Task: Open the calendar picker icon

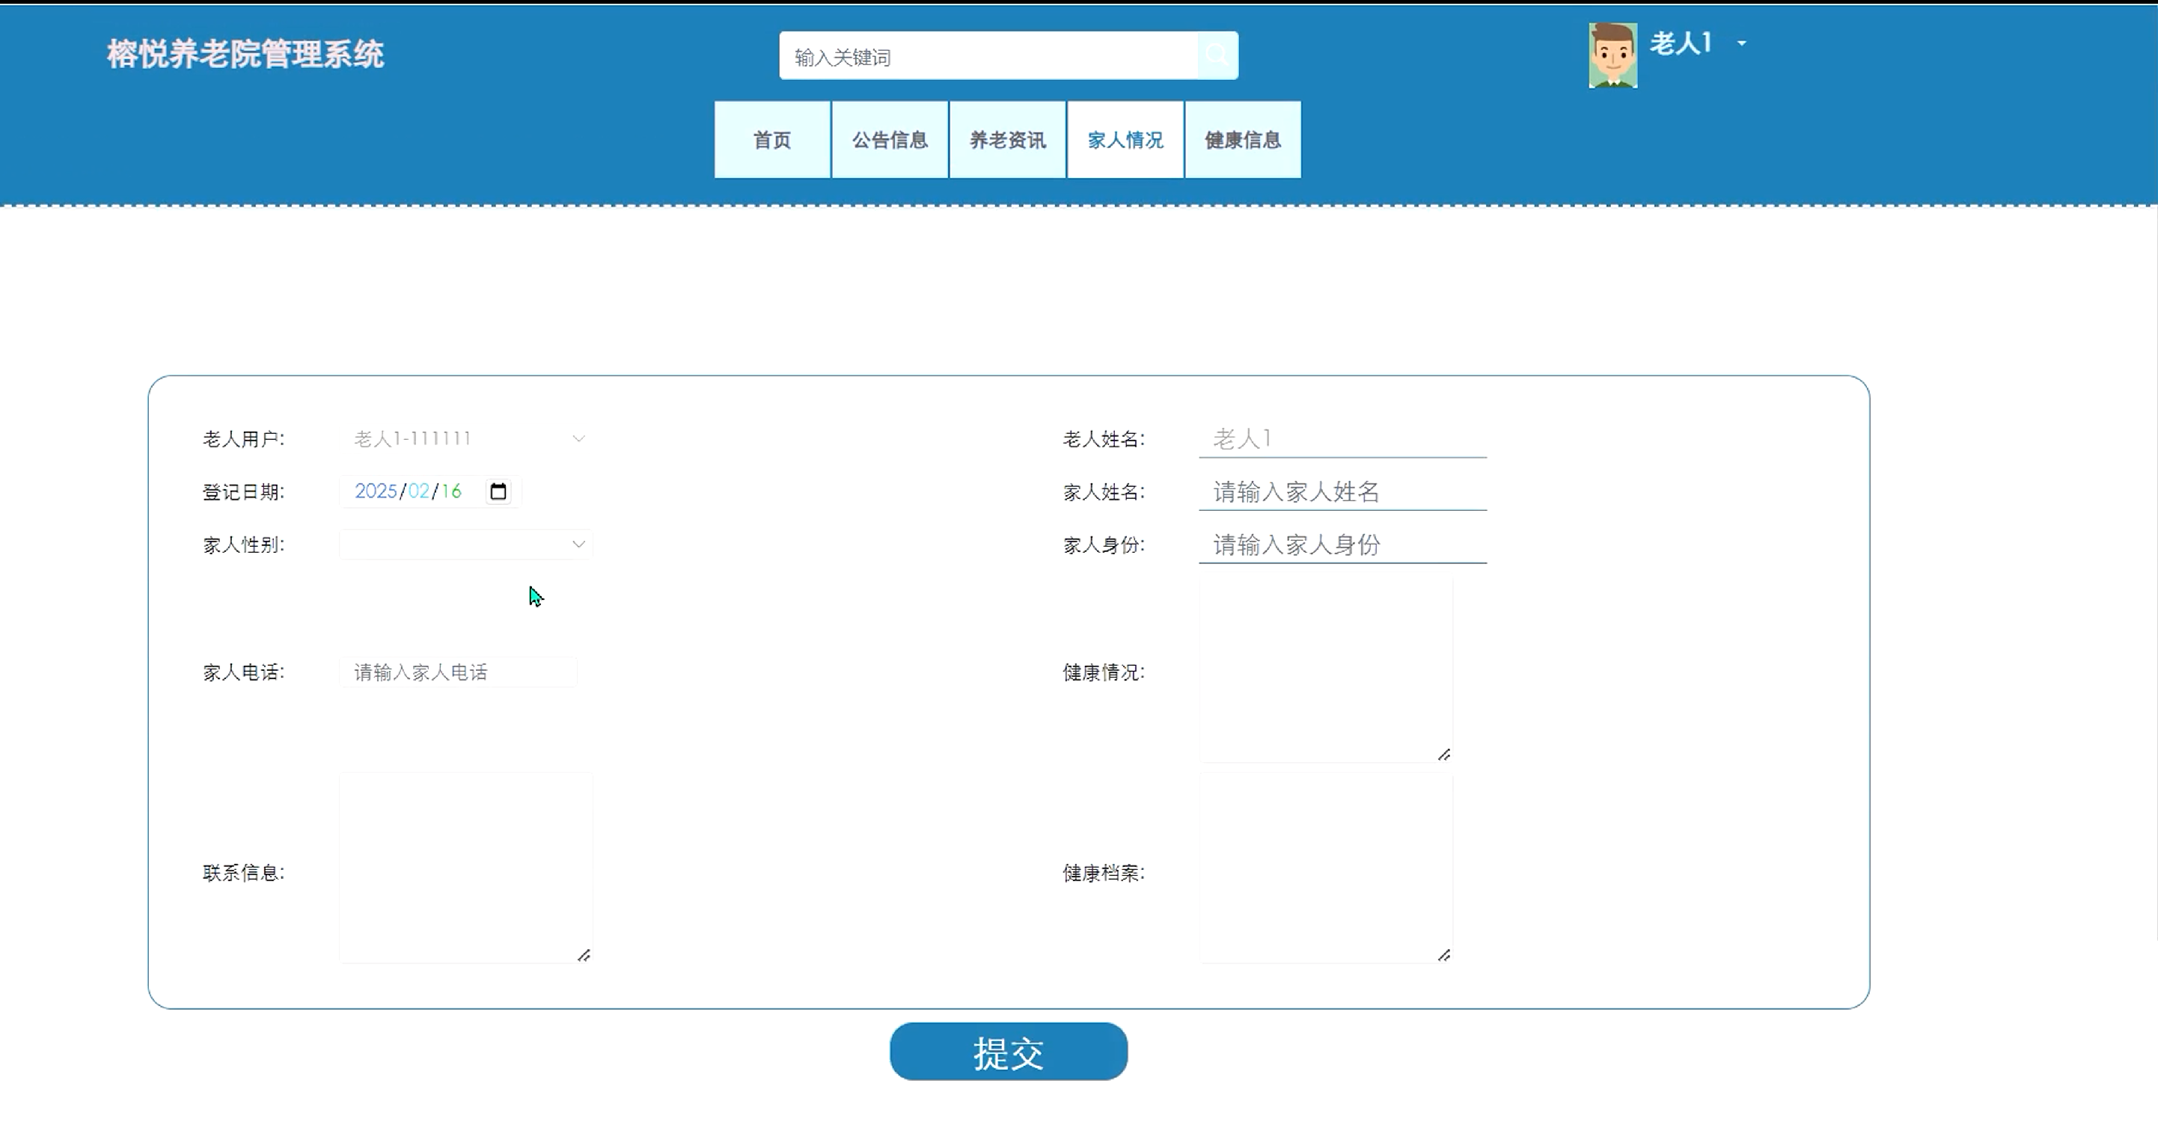Action: pos(498,491)
